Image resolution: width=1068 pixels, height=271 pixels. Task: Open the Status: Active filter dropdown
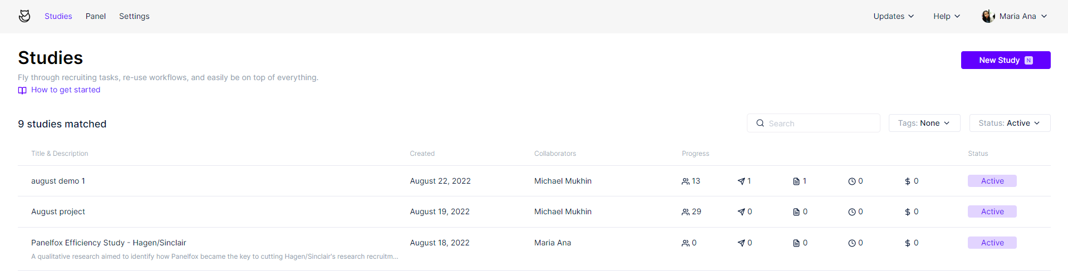click(1010, 123)
